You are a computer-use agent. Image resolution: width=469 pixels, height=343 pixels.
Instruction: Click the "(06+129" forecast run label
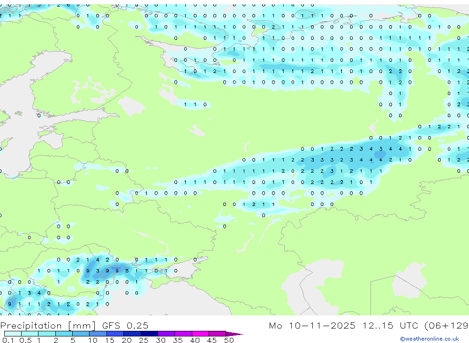click(x=446, y=326)
